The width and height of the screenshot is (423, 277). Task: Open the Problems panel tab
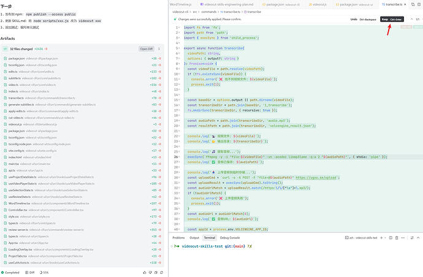pos(178,237)
